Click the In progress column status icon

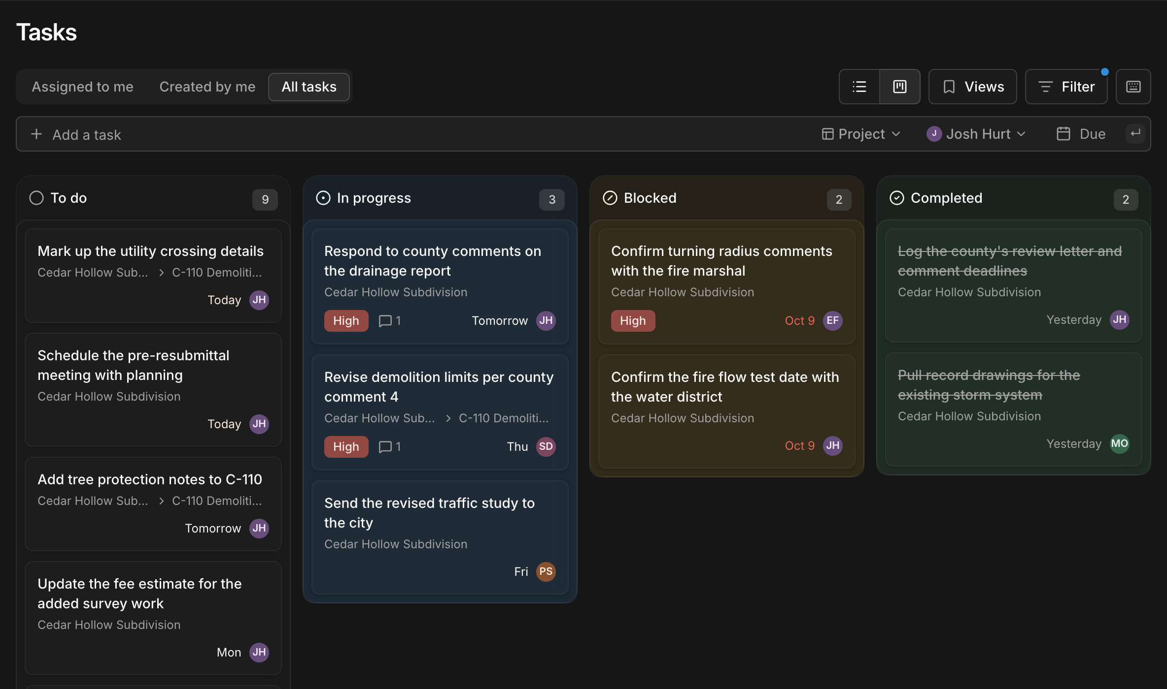point(323,198)
